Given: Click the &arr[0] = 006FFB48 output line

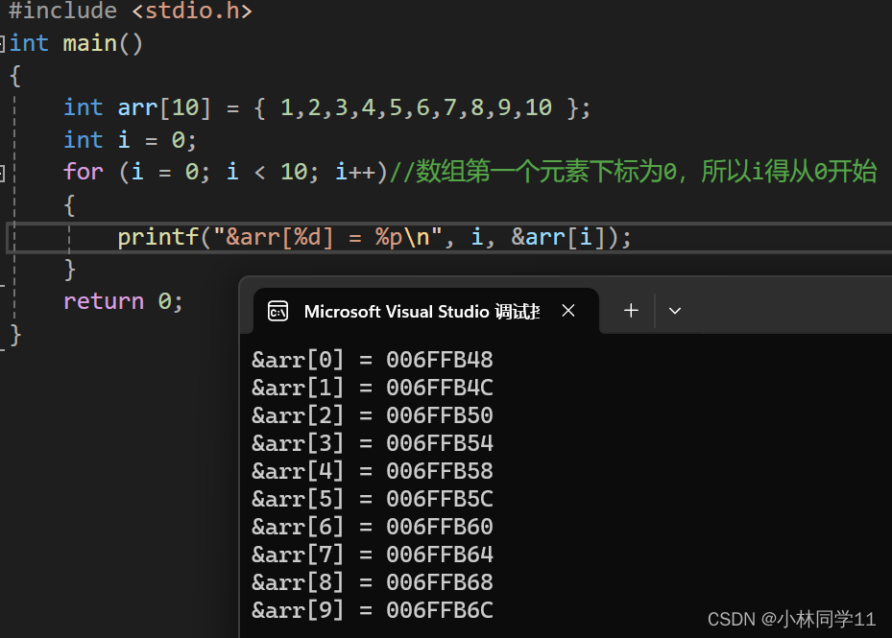Looking at the screenshot, I should click(x=373, y=360).
